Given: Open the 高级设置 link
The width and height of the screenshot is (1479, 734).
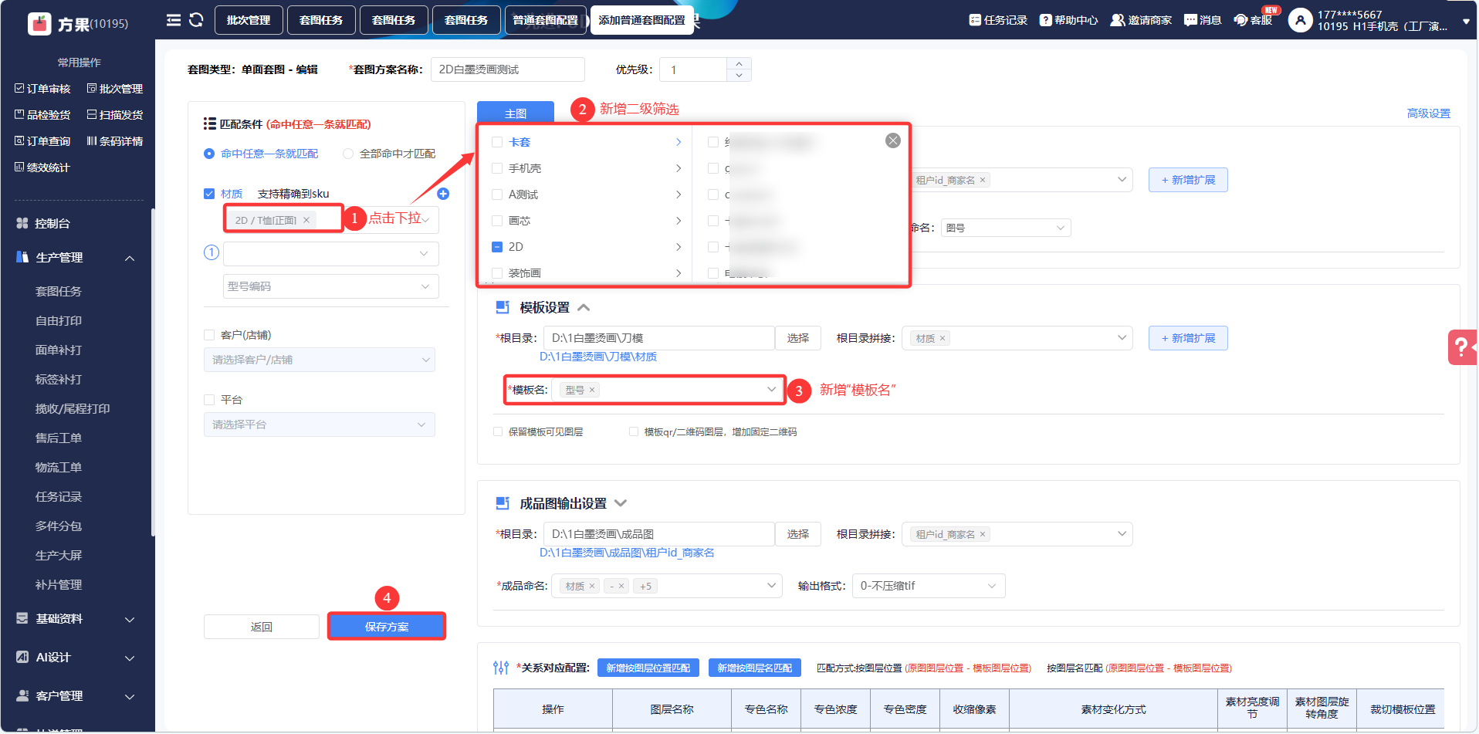Looking at the screenshot, I should [1429, 113].
